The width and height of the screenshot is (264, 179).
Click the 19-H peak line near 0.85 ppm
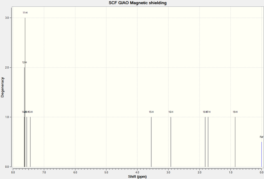[235, 142]
